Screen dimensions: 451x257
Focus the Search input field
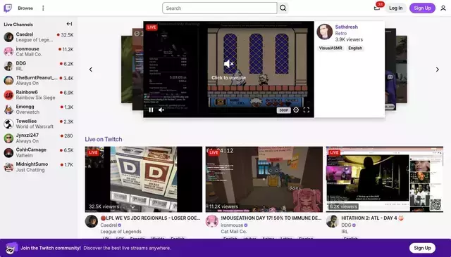tap(219, 8)
